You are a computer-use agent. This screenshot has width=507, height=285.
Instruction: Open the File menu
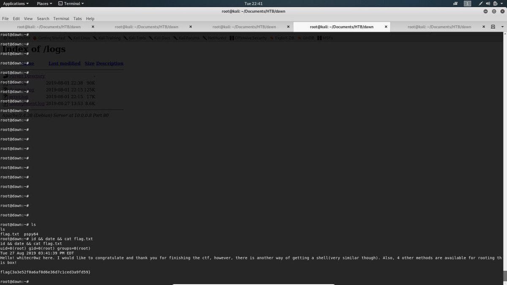pyautogui.click(x=5, y=19)
